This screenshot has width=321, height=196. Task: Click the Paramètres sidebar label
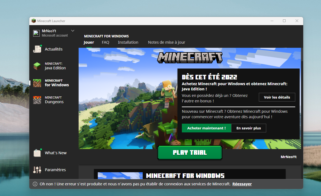pyautogui.click(x=55, y=170)
